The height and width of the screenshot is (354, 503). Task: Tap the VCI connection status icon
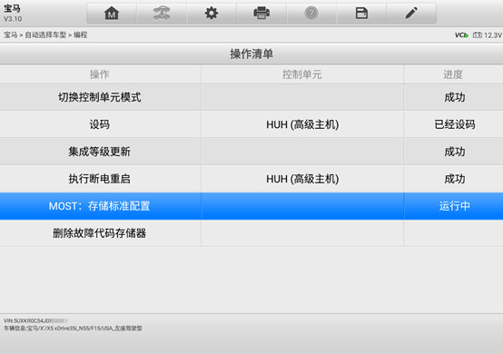461,35
